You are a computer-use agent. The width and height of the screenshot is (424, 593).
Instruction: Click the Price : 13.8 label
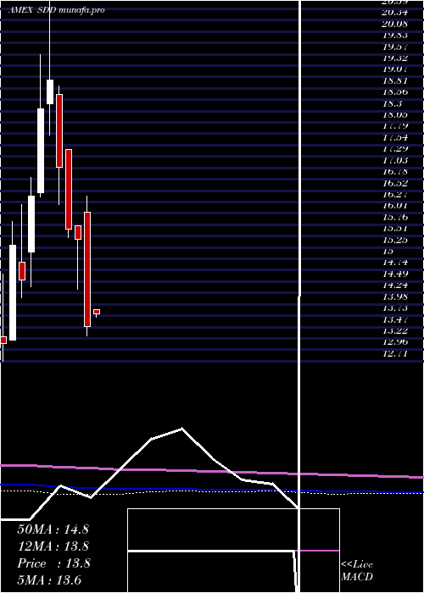(53, 563)
